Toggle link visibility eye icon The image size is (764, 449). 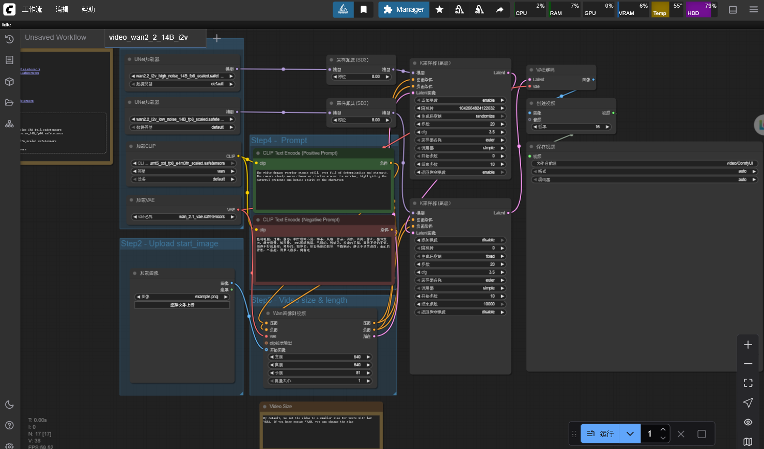748,422
